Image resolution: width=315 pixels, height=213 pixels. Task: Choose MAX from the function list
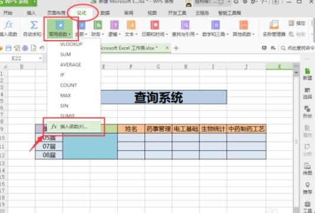[x=74, y=96]
